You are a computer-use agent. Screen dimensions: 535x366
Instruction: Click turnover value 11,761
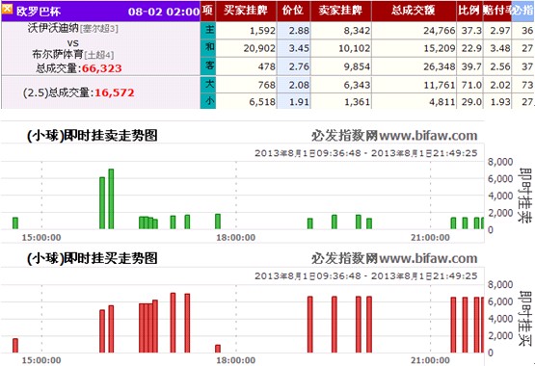pos(440,85)
